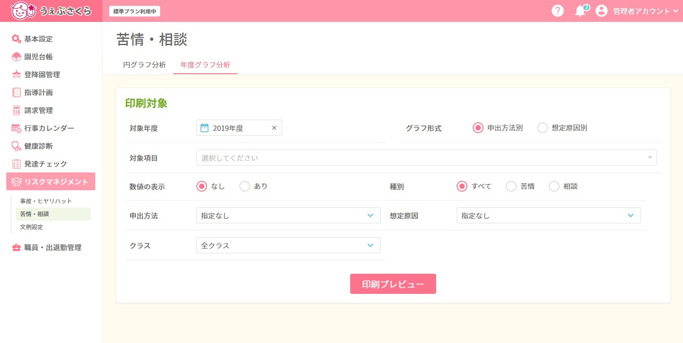The image size is (683, 343).
Task: Go to 苦情・相談 submenu
Action: click(53, 214)
